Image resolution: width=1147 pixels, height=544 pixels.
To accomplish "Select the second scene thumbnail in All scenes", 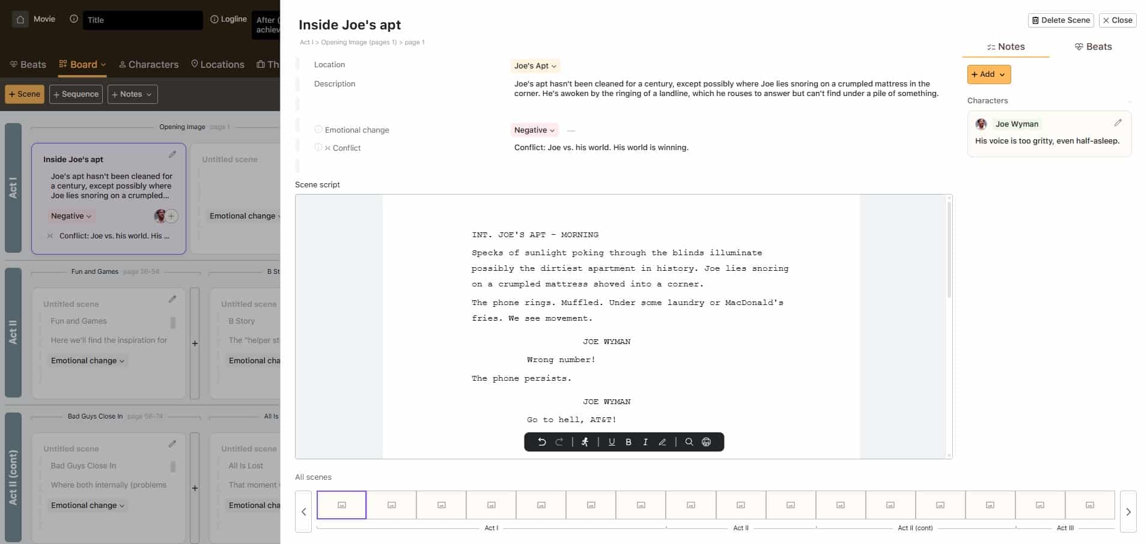I will coord(391,505).
